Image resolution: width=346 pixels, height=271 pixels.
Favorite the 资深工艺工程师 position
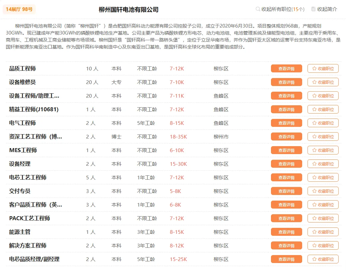tap(323, 136)
